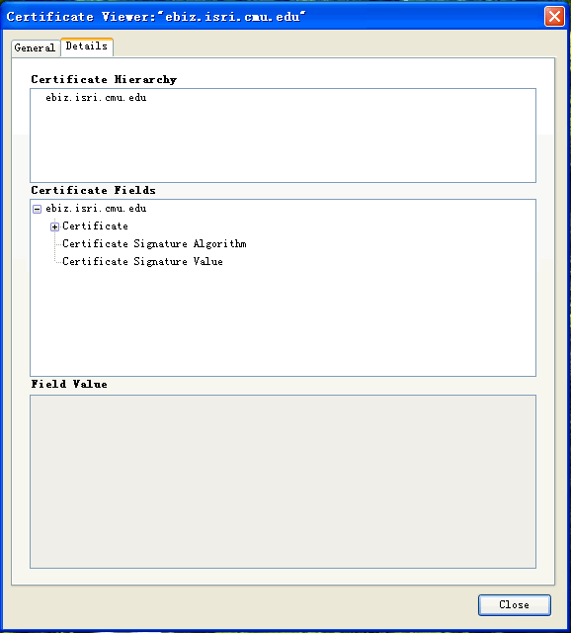Click the Field Value heading label
This screenshot has width=571, height=633.
tap(69, 384)
